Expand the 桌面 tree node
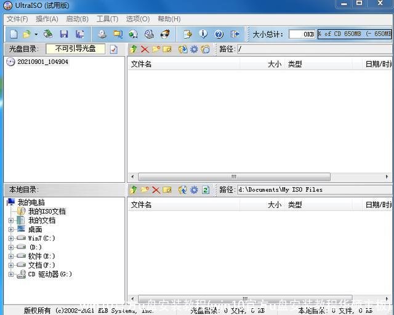Image resolution: width=394 pixels, height=315 pixels. (10, 229)
